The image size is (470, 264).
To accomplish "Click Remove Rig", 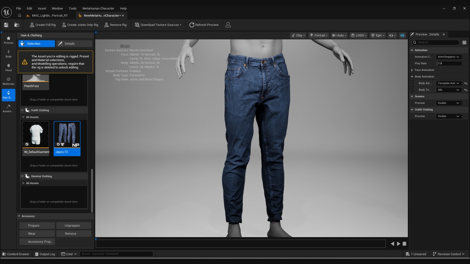I will coord(115,25).
